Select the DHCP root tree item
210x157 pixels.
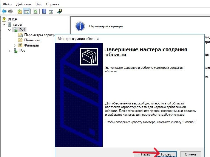(x=12, y=19)
